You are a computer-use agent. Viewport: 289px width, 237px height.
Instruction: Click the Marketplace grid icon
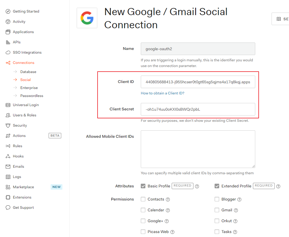coord(8,187)
